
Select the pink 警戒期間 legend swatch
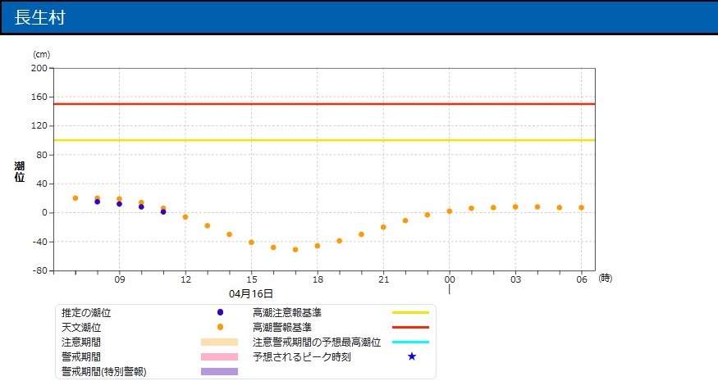click(x=219, y=356)
